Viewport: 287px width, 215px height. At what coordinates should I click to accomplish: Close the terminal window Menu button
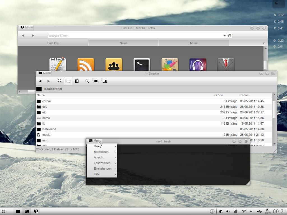[x=95, y=141]
